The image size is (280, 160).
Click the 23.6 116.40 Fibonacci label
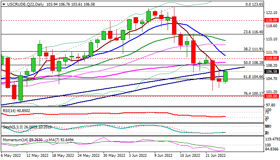[x=253, y=32]
